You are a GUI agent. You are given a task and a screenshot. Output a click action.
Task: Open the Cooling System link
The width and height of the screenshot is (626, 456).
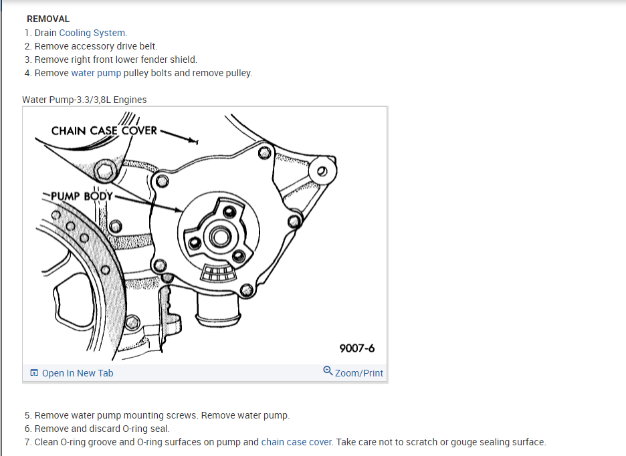tap(92, 33)
